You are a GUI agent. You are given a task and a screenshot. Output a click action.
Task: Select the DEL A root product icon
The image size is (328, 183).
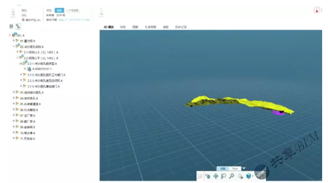pyautogui.click(x=14, y=35)
